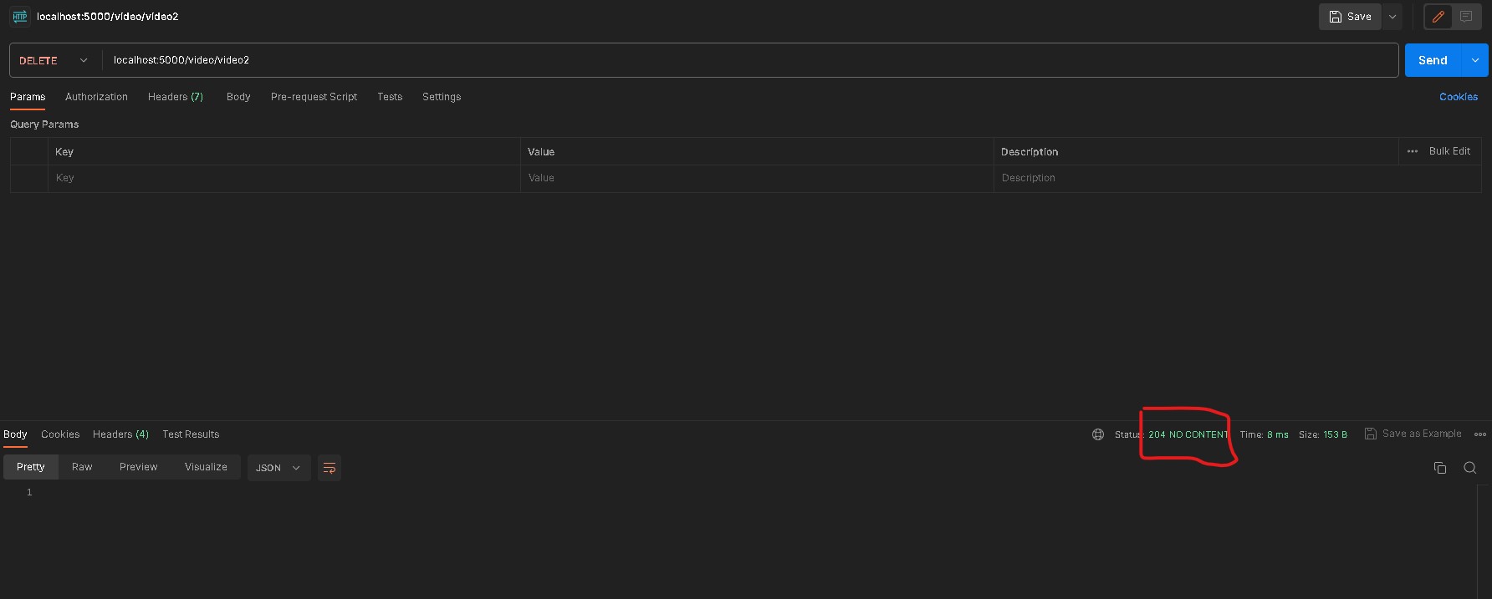Open the DELETE method dropdown
Screen dimensions: 1492x599
pyautogui.click(x=54, y=60)
